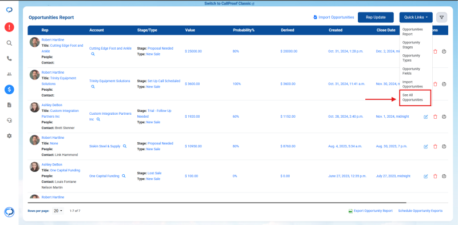Print the One Capital Funding opportunity
The height and width of the screenshot is (225, 458).
(x=444, y=176)
